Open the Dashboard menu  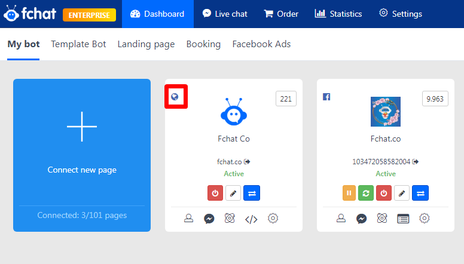(x=158, y=14)
